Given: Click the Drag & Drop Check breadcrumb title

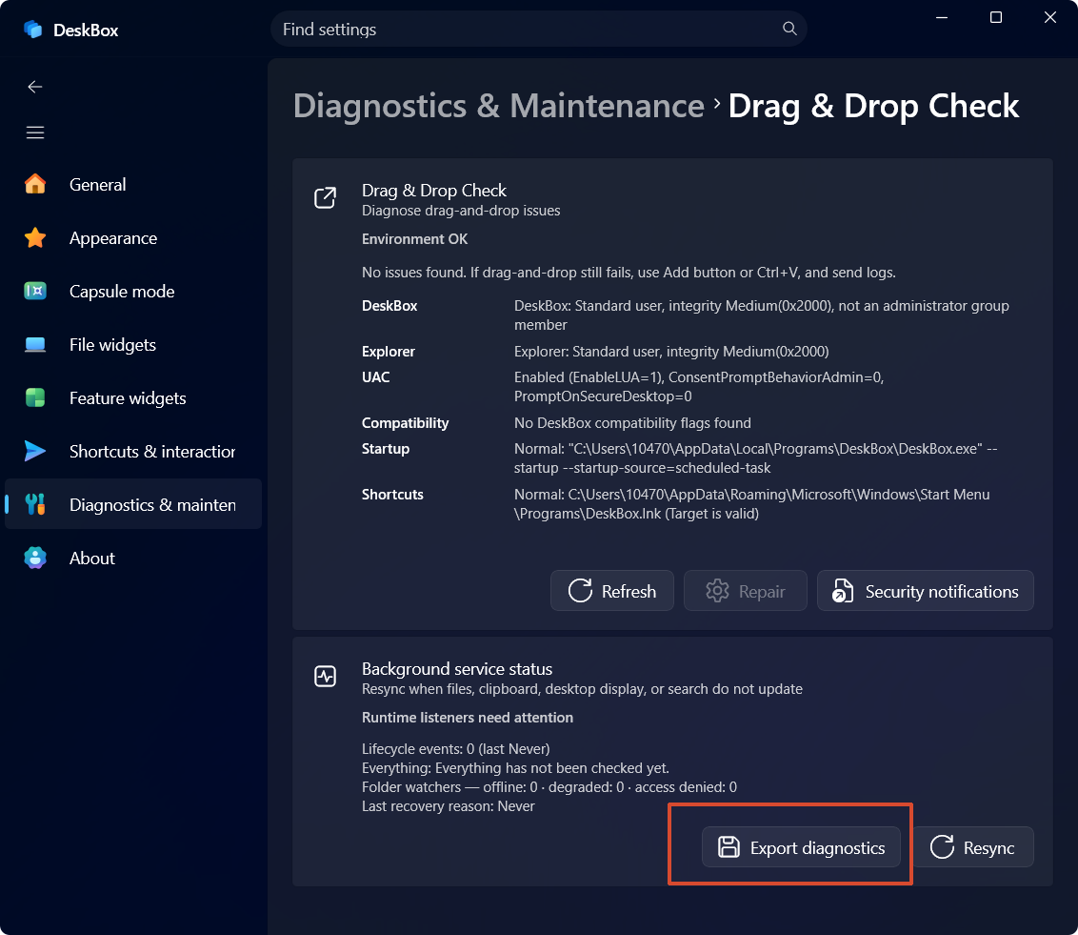Looking at the screenshot, I should 873,106.
